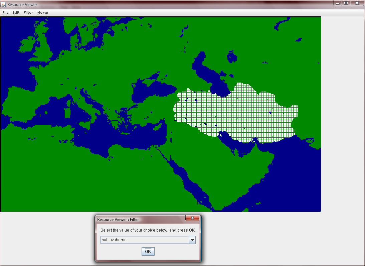Close the main Resource Viewer window
365x266 pixels.
[357, 3]
